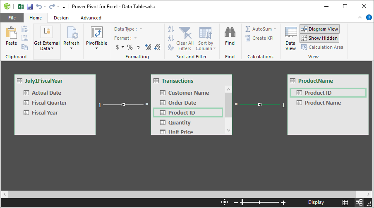Undo the last action

[x=39, y=7]
